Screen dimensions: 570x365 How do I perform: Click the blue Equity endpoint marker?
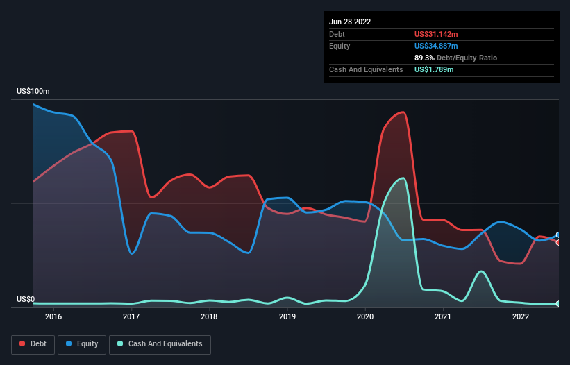point(559,235)
